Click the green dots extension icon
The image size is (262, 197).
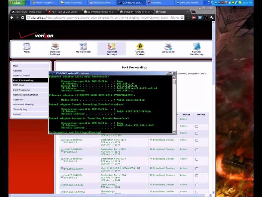click(x=188, y=18)
